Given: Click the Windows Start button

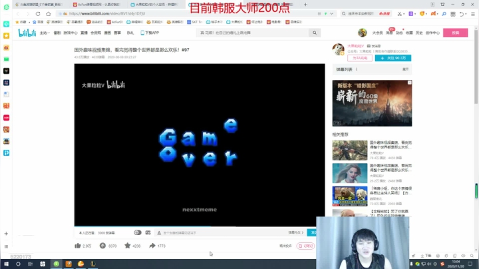Looking at the screenshot, I should pos(6,264).
